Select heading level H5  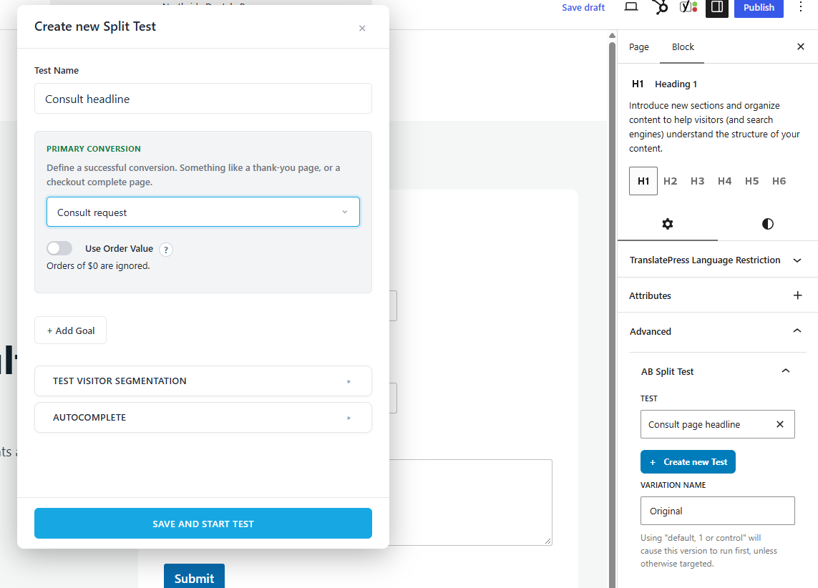pyautogui.click(x=751, y=181)
